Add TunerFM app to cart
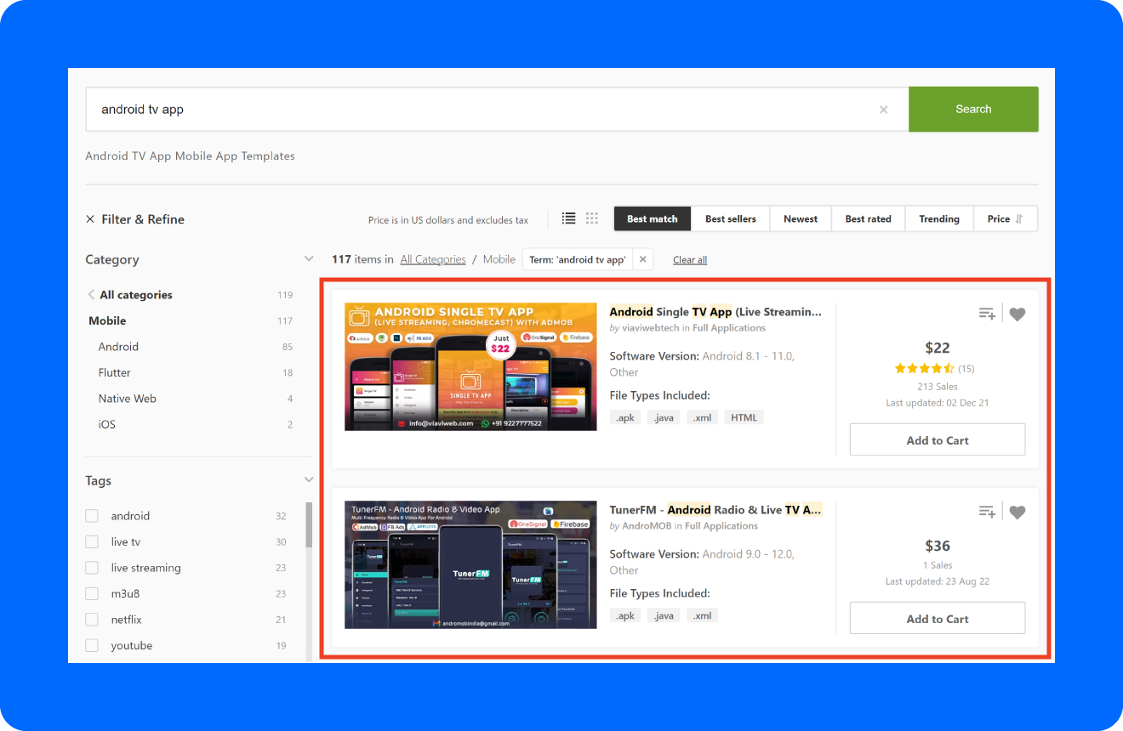This screenshot has width=1123, height=731. 938,619
